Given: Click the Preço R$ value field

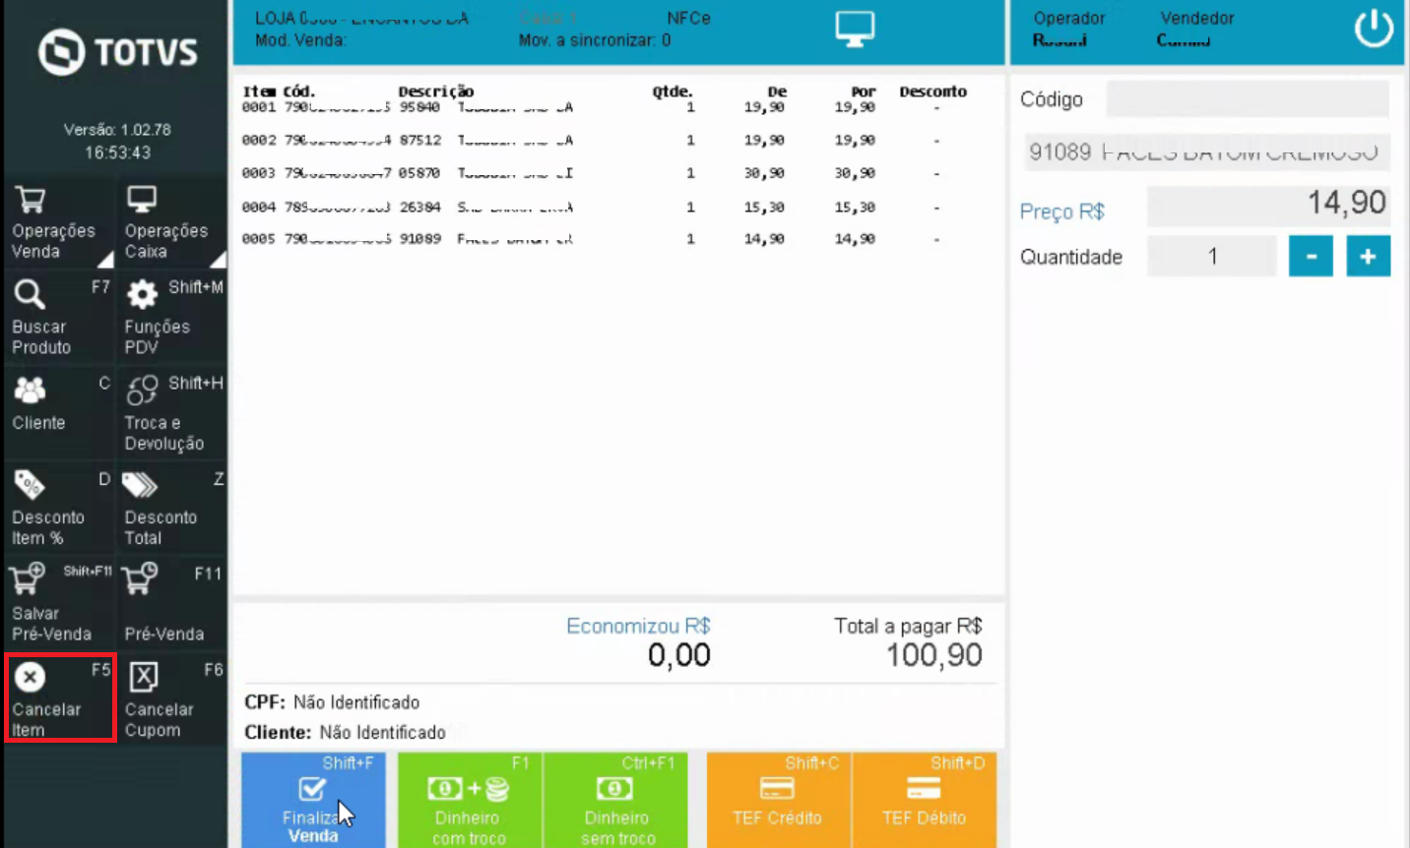Looking at the screenshot, I should pos(1269,205).
